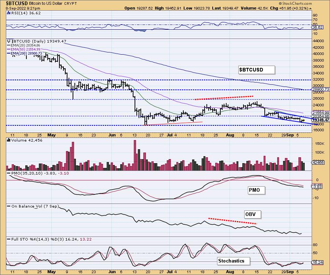The width and height of the screenshot is (330, 275).
Task: Click the EMA(20) 20354.86 legend text
Action: tap(25, 45)
